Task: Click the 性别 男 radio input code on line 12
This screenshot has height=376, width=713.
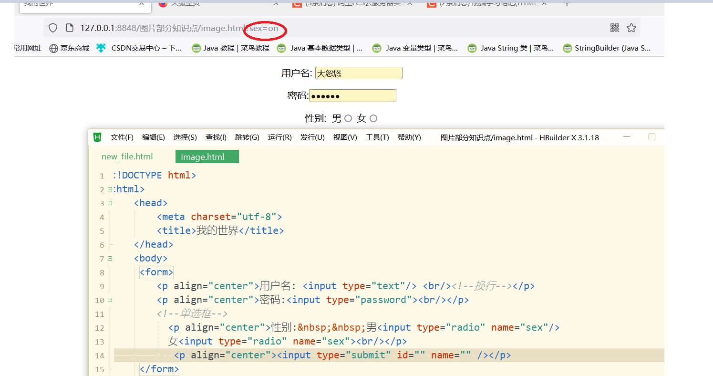Action: point(364,327)
